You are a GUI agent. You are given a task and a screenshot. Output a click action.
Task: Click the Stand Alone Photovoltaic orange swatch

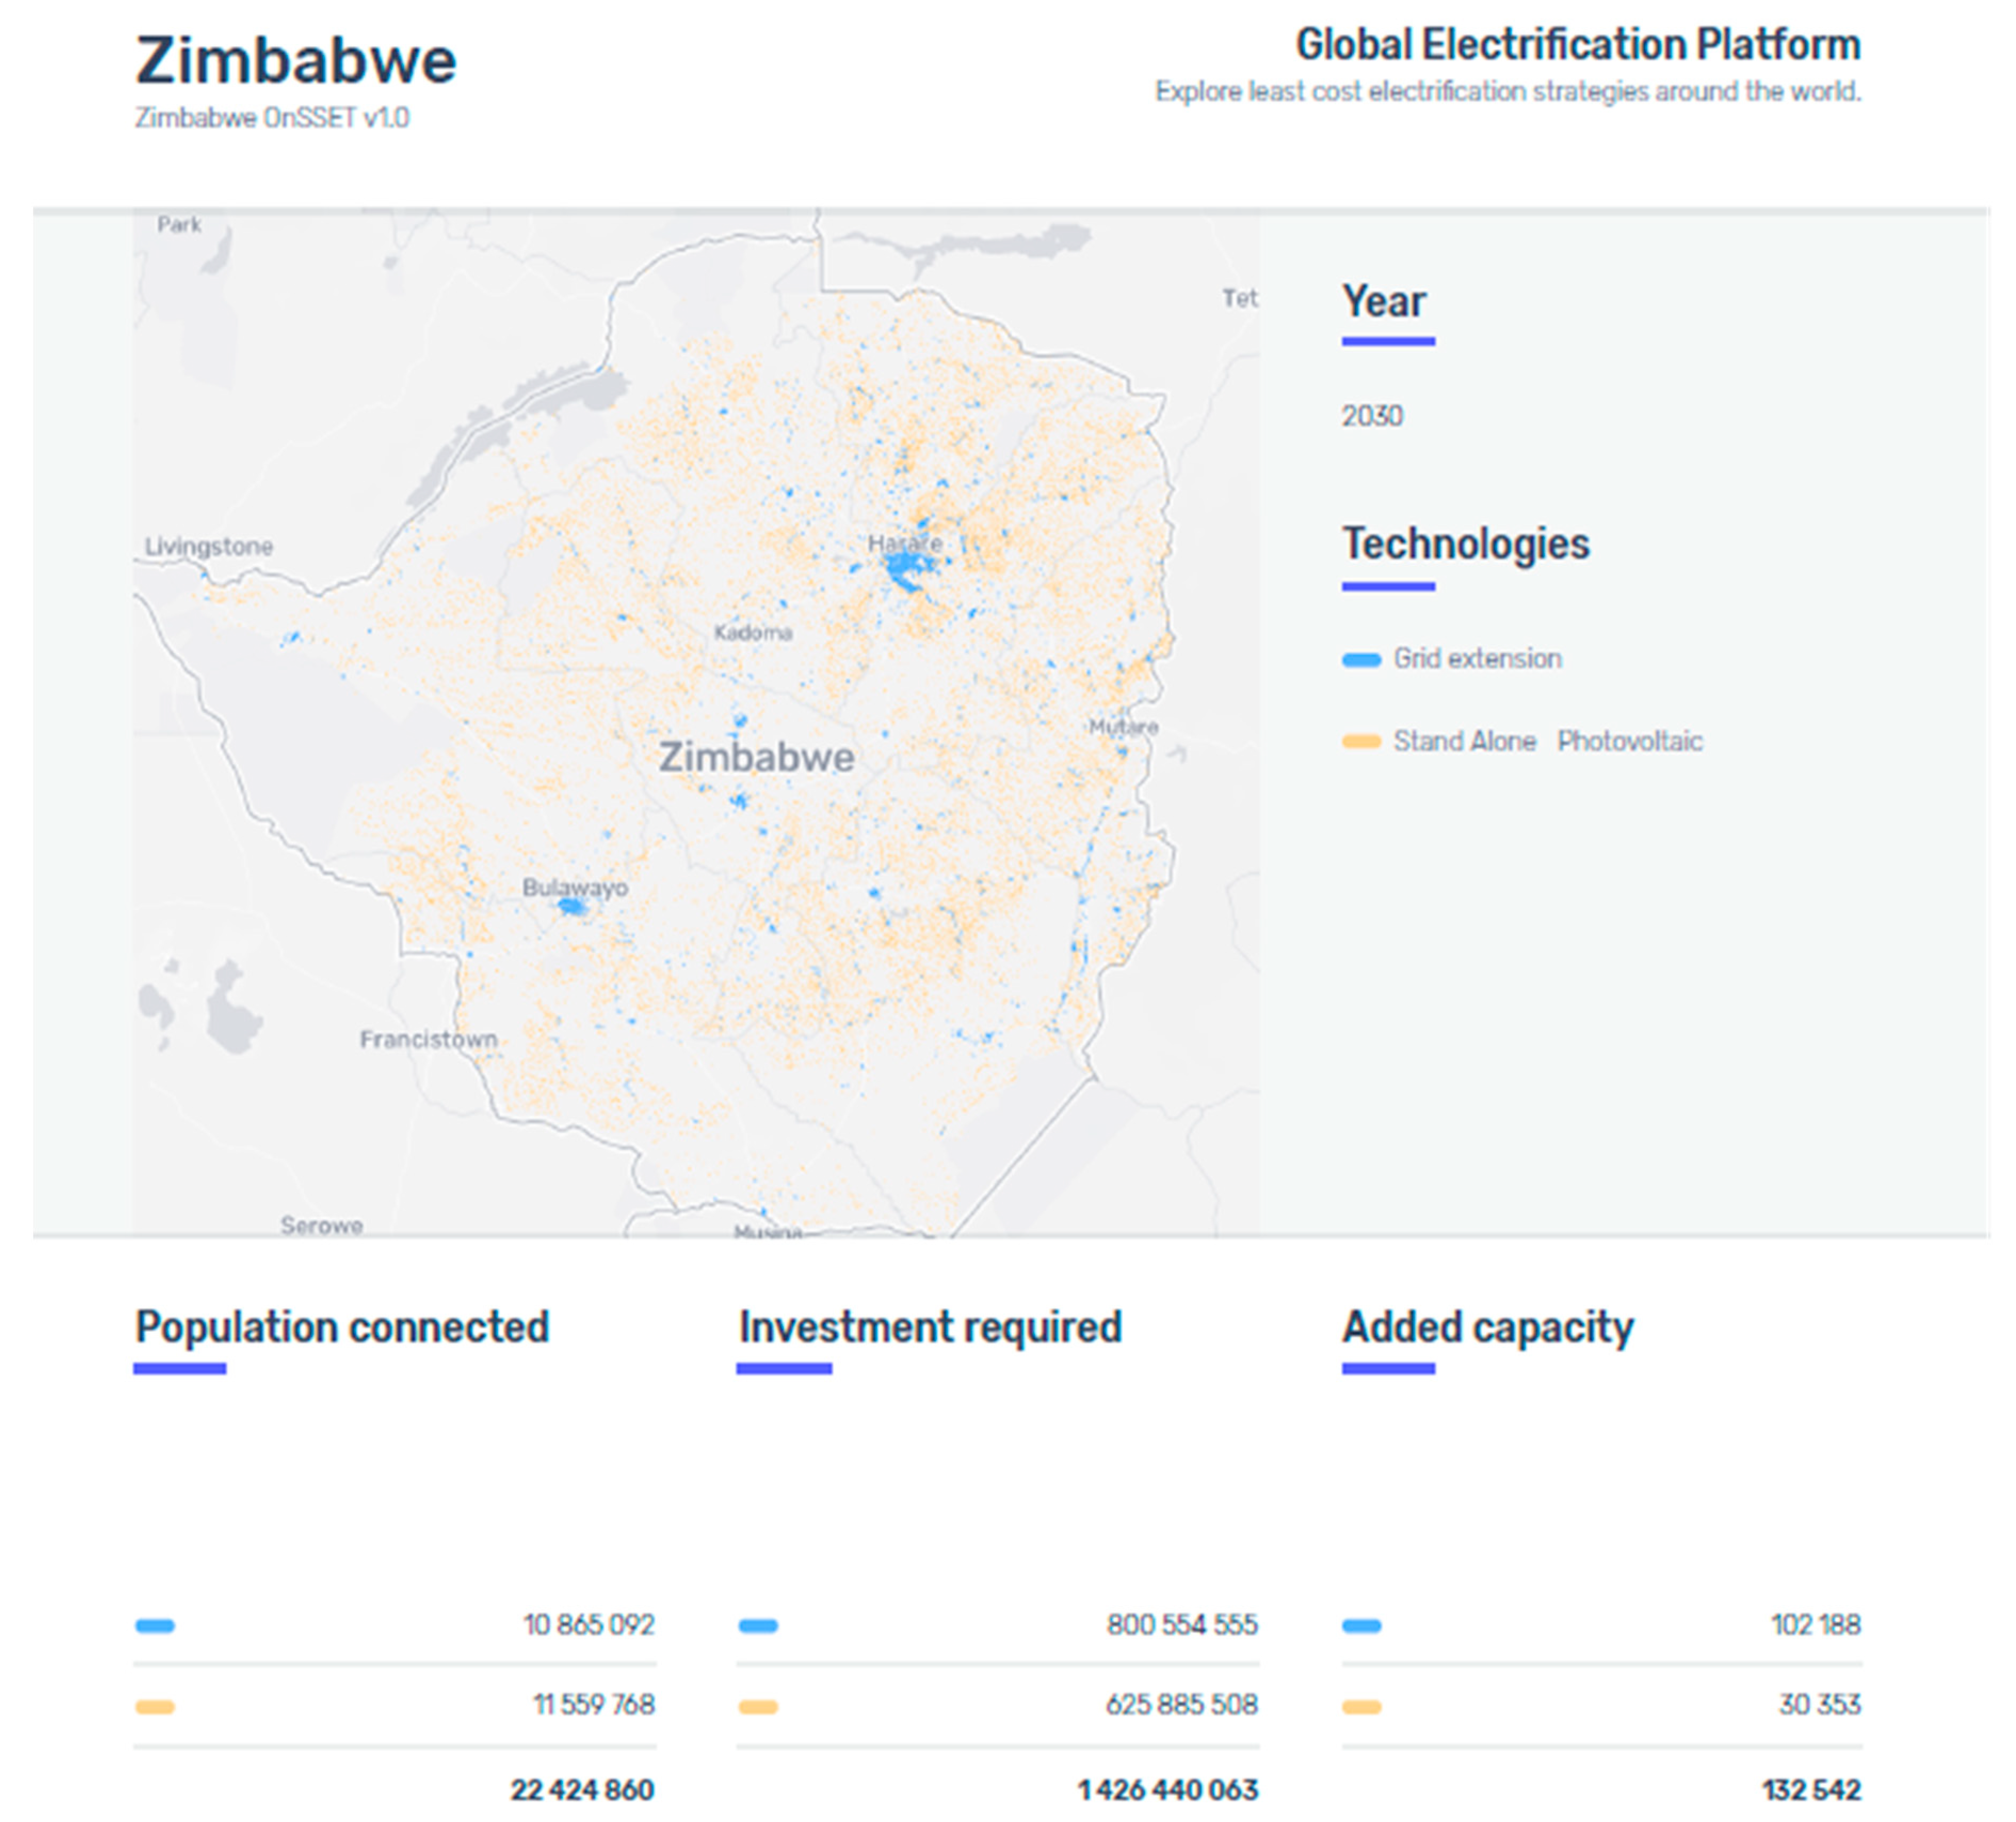1360,742
